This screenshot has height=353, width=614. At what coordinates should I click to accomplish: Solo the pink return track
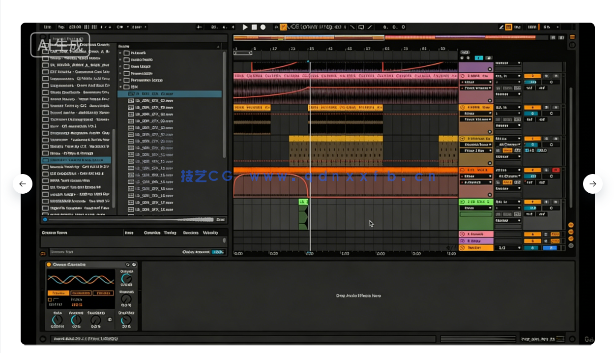546,235
